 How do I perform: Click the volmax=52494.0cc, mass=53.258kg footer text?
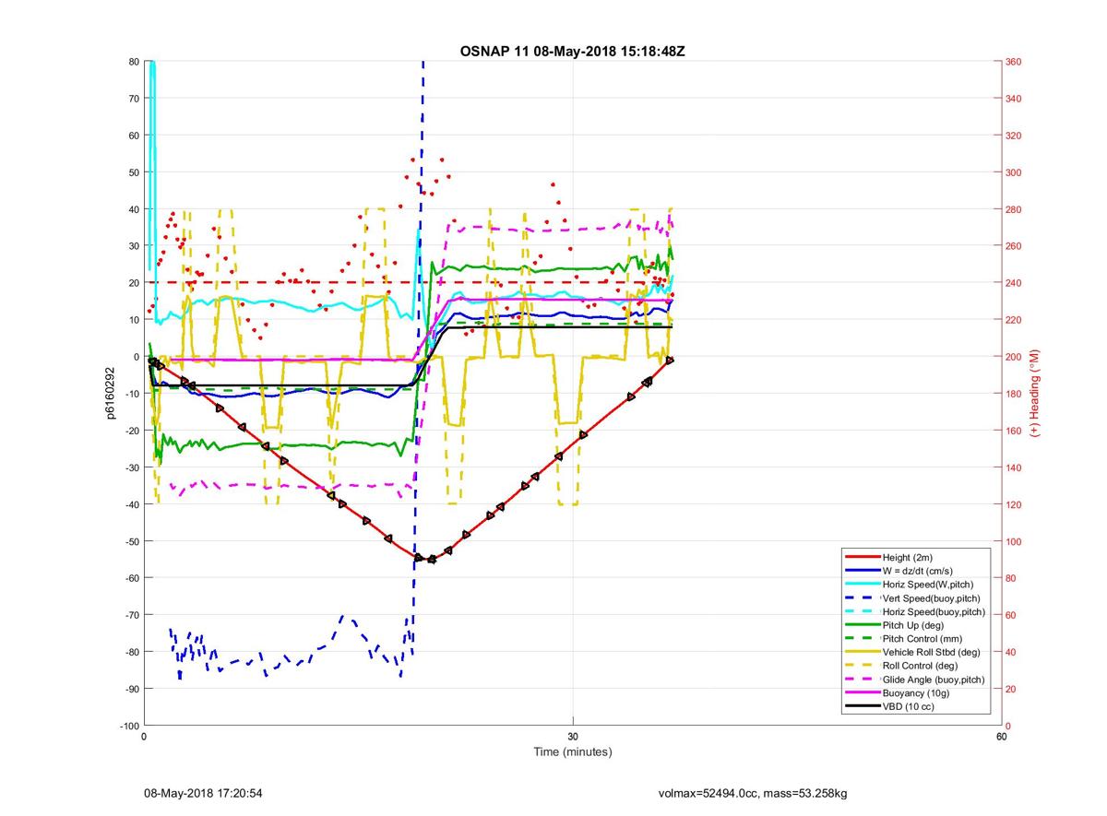coord(753,793)
